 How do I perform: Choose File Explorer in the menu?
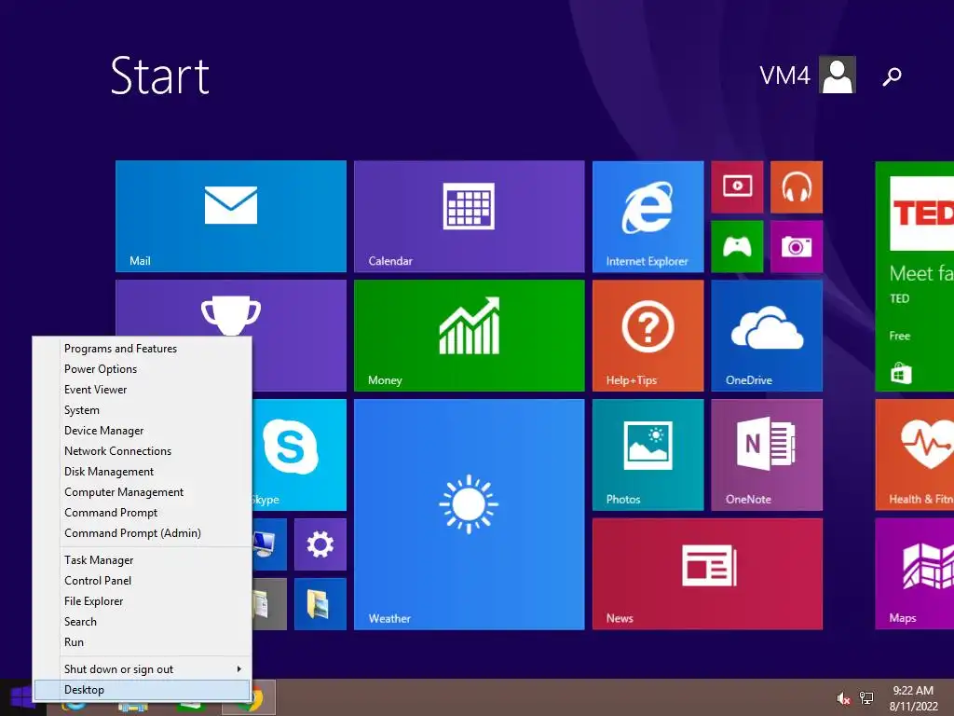tap(143, 601)
